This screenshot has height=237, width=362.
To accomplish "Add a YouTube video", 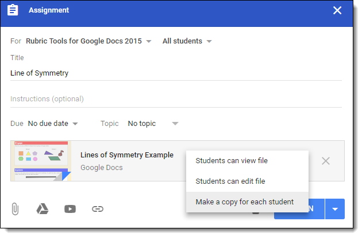I will click(x=70, y=209).
